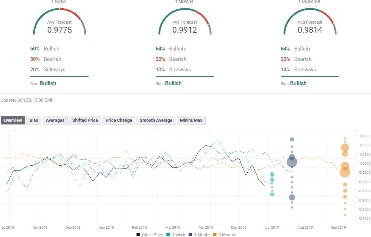Click the Bullish bias under 1 Week
Viewport: 371px width, 237px height.
48,84
